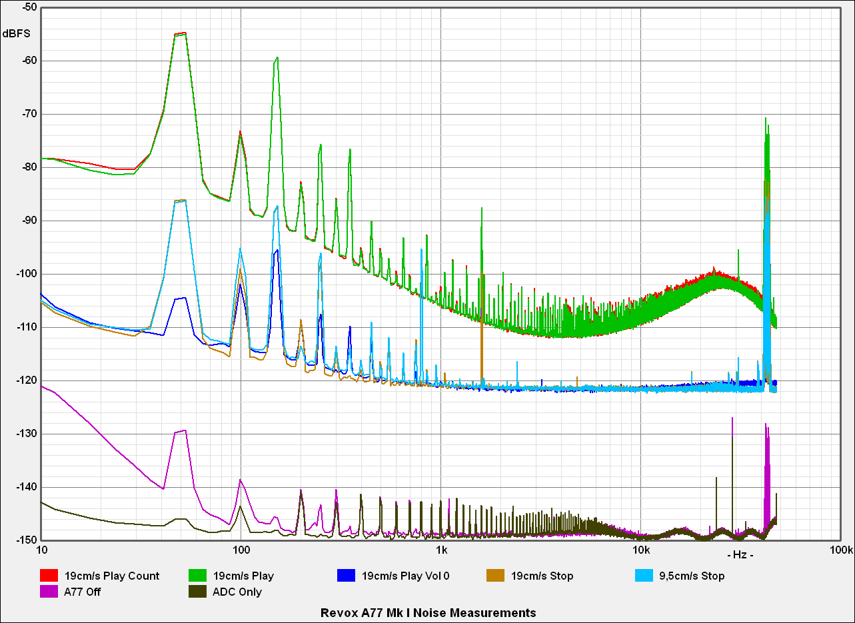Click the -130 value on the vertical axis
Screen dimensions: 855x623
point(27,434)
